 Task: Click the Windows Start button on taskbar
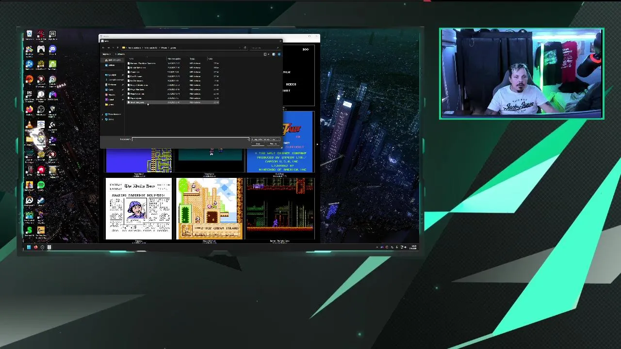pyautogui.click(x=29, y=247)
